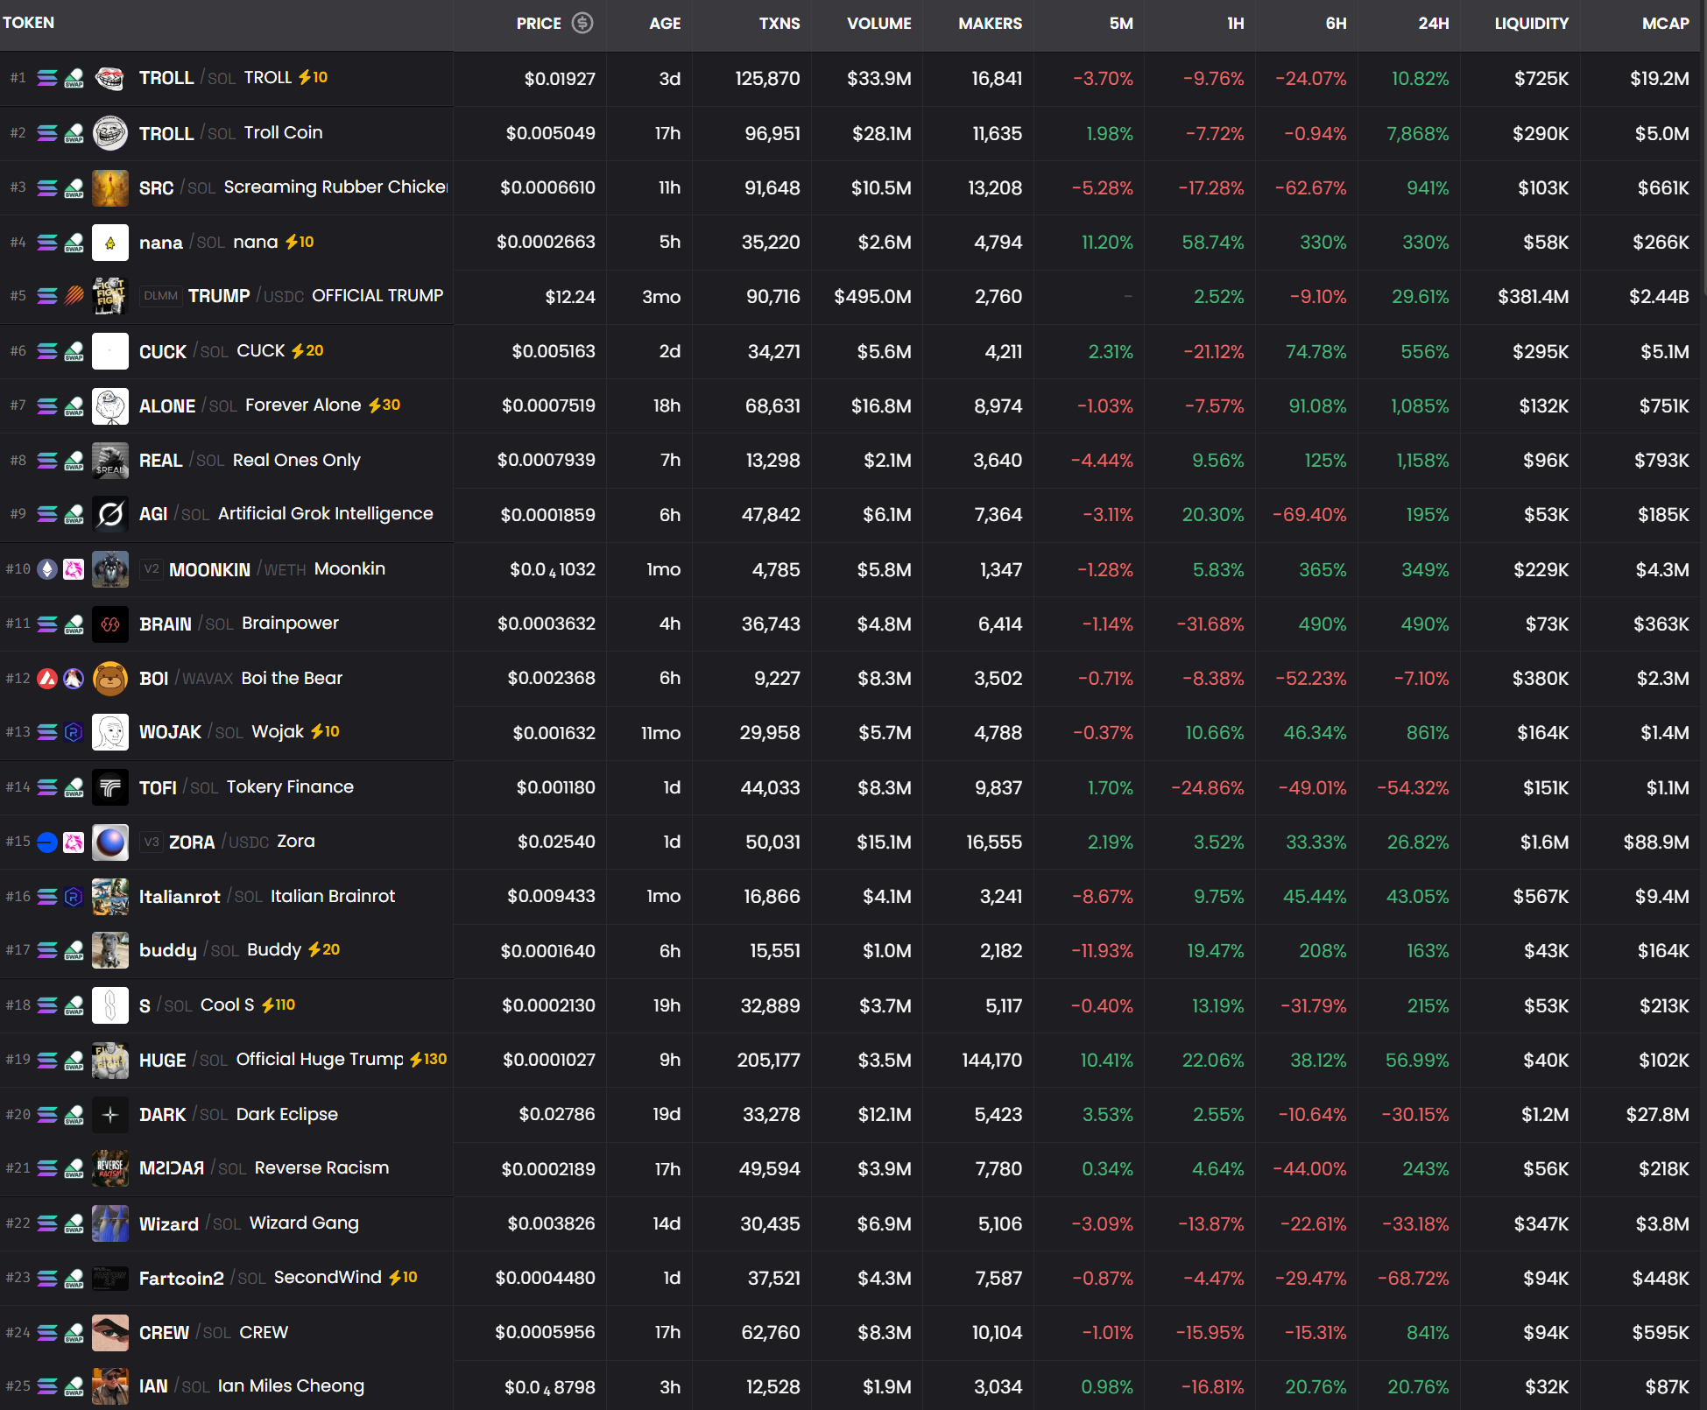
Task: Click the Avalanche chain icon on BOI row
Action: (x=47, y=678)
